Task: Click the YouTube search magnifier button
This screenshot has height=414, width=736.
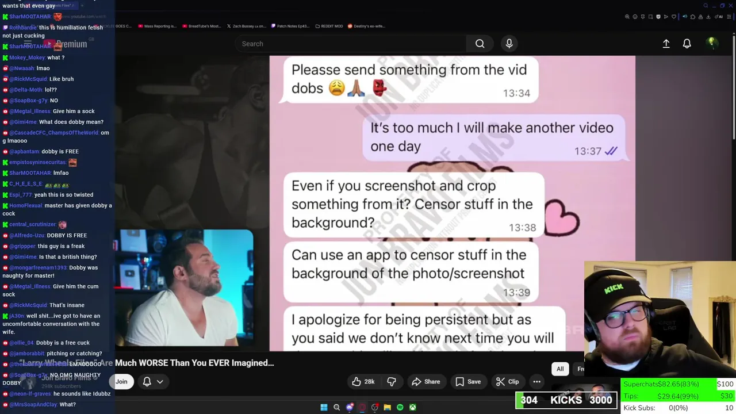Action: click(x=480, y=44)
